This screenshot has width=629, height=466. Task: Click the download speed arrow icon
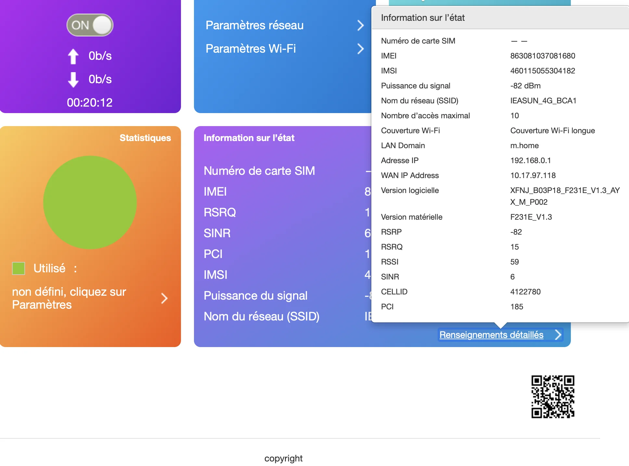click(73, 80)
